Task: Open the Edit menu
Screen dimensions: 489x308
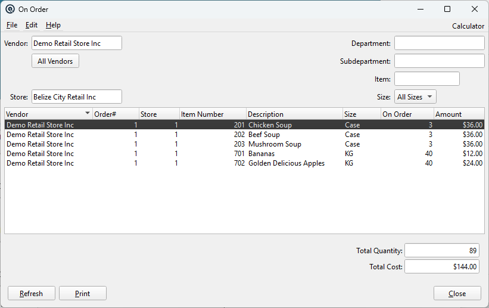Action: coord(32,25)
